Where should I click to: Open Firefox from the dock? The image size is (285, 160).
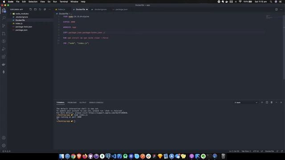click(x=85, y=156)
